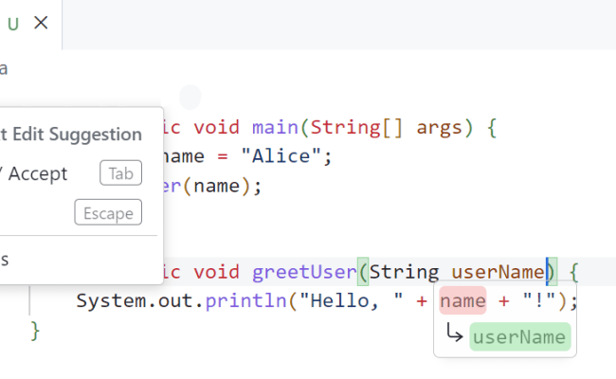
Task: Click the String[] type in main signature
Action: pyautogui.click(x=356, y=127)
